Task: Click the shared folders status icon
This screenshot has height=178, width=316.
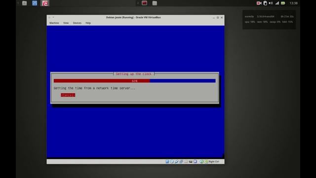Action: [x=186, y=162]
